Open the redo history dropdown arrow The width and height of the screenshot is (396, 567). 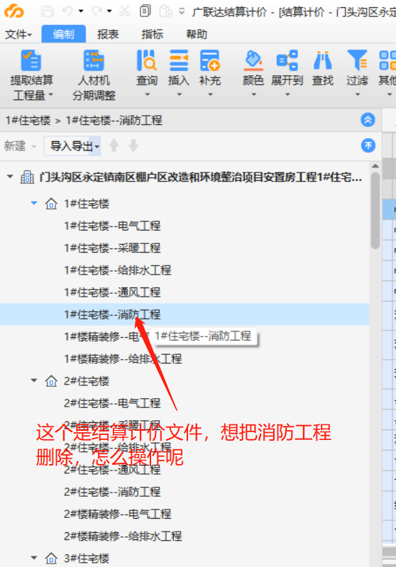click(109, 11)
